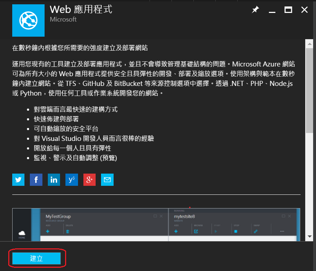Click bullet about Visual Studio 開發人員
This screenshot has height=271, width=316.
tap(94, 138)
